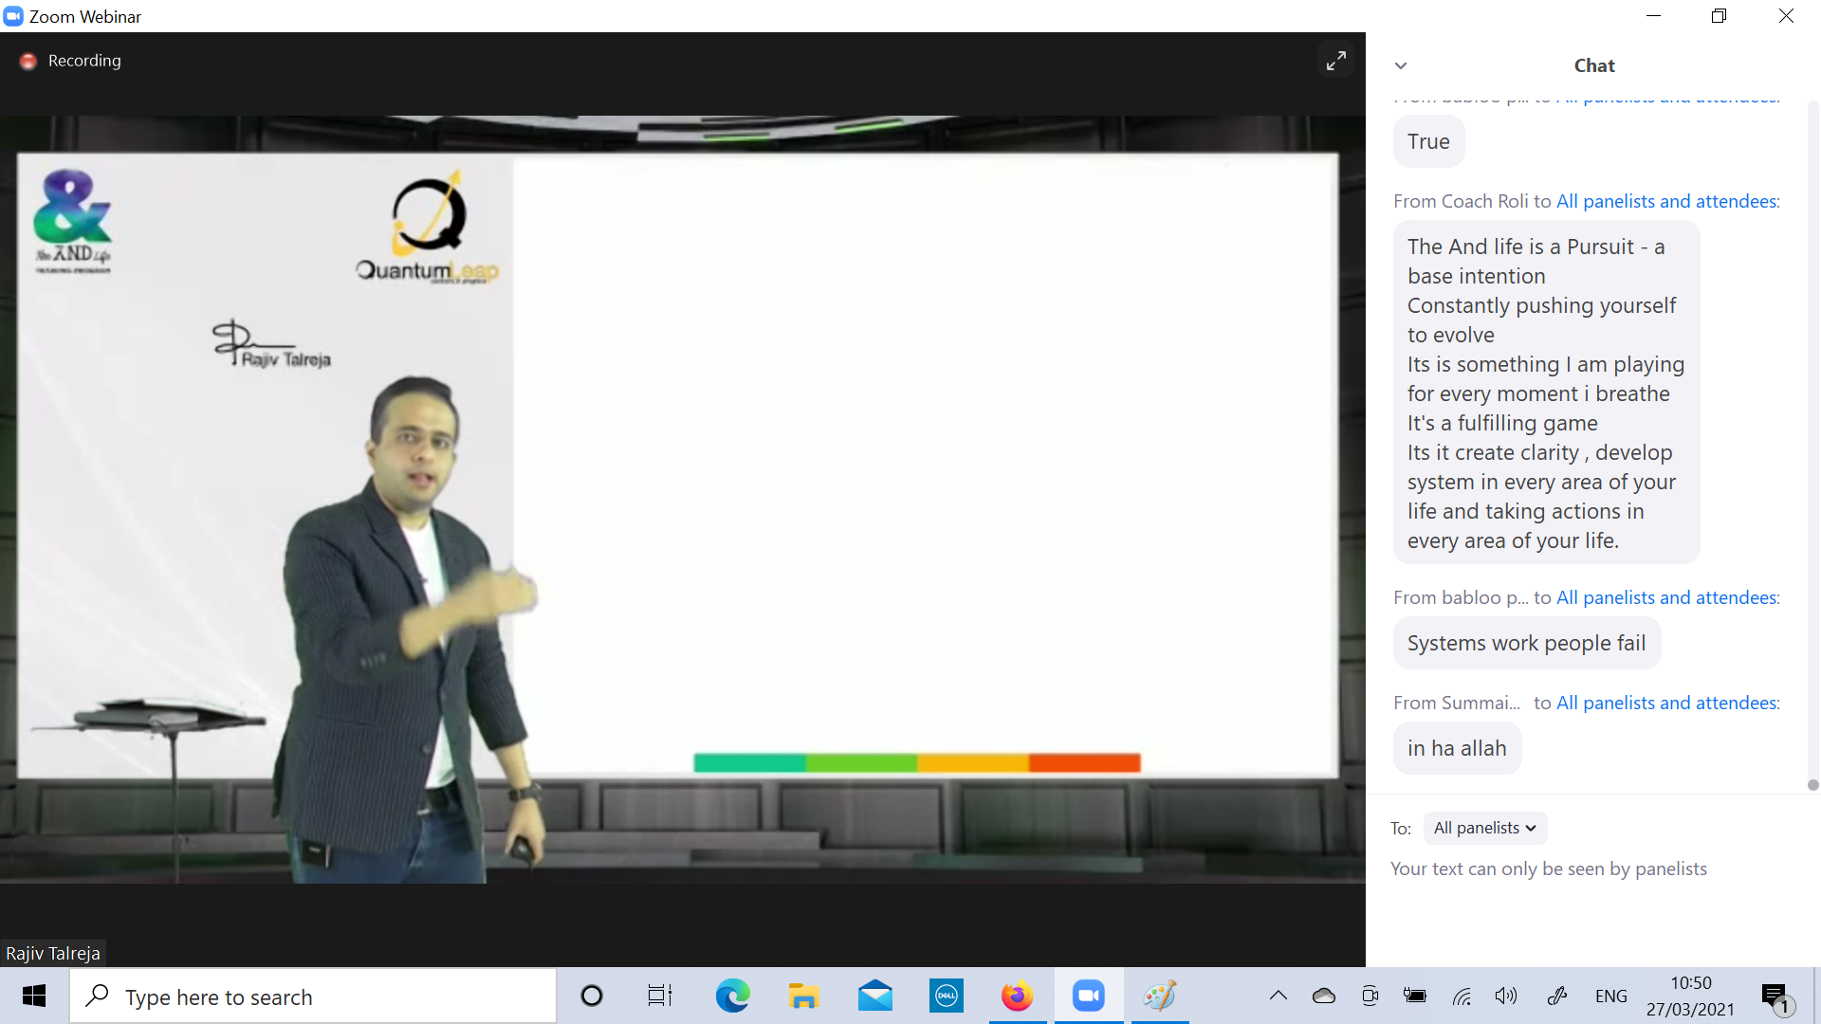Launch Microsoft Edge from taskbar
The image size is (1821, 1024).
coord(732,996)
